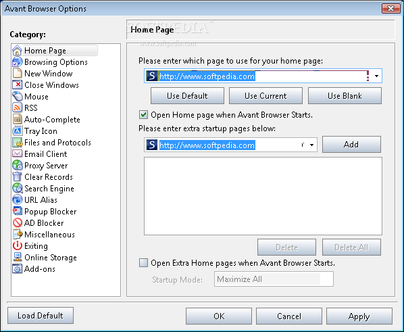Click Softpedia favicon in extra startup field
This screenshot has height=332, width=404.
coord(152,145)
